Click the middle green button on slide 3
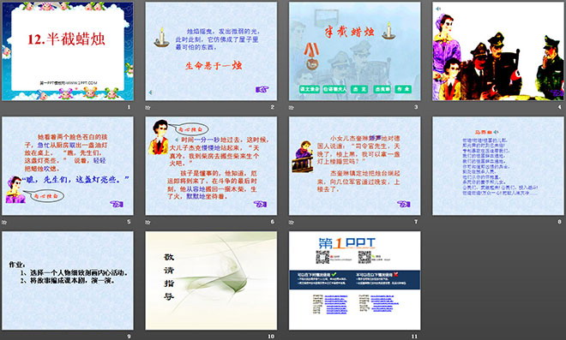Screen dimensions: 566x340 point(359,89)
